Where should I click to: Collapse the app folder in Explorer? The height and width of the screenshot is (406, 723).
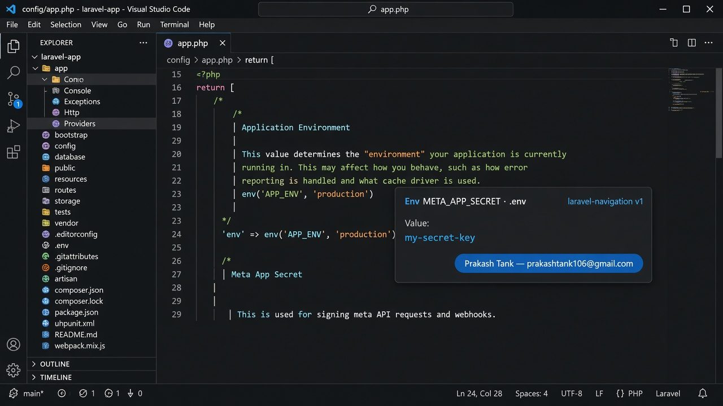[35, 68]
